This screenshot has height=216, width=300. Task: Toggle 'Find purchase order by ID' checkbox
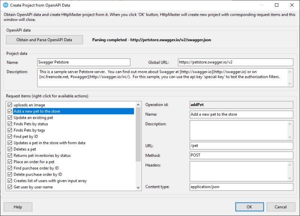(x=10, y=168)
